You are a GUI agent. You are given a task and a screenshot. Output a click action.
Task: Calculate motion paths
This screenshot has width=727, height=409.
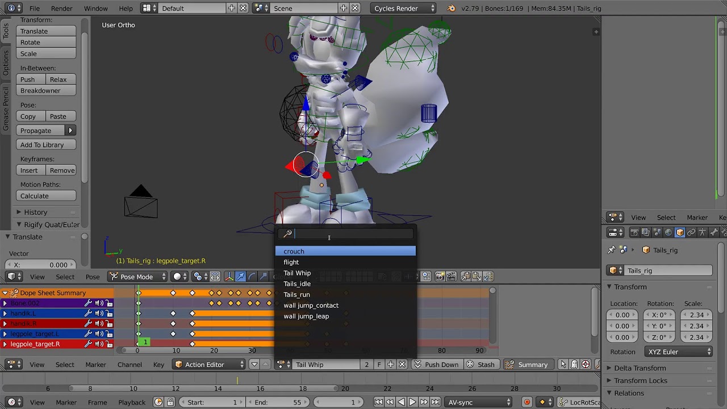[46, 196]
